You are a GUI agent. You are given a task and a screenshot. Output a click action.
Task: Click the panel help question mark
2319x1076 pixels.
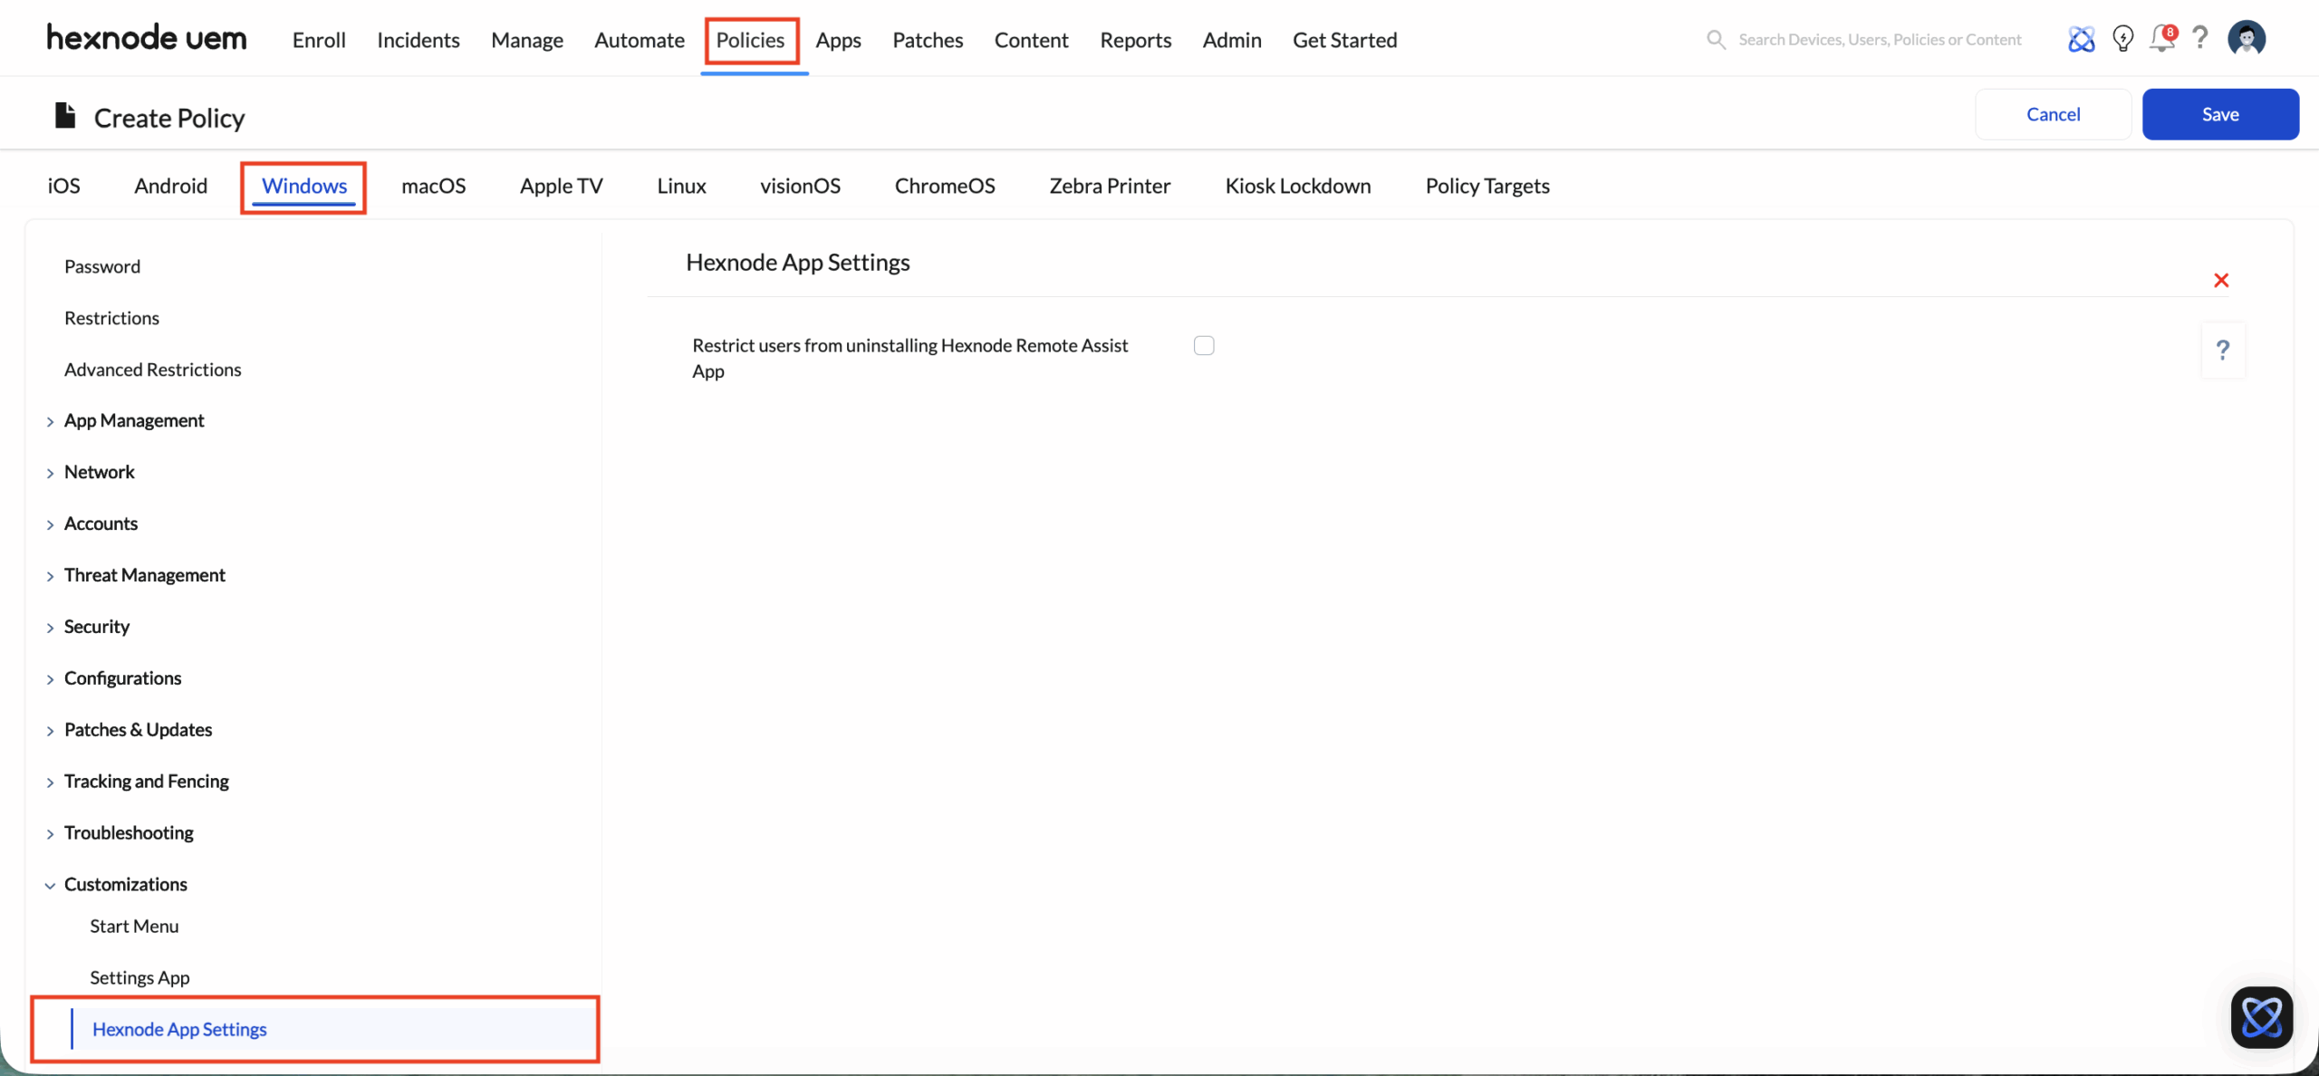2222,350
